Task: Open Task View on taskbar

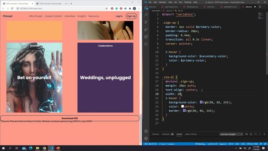Action: point(17,148)
